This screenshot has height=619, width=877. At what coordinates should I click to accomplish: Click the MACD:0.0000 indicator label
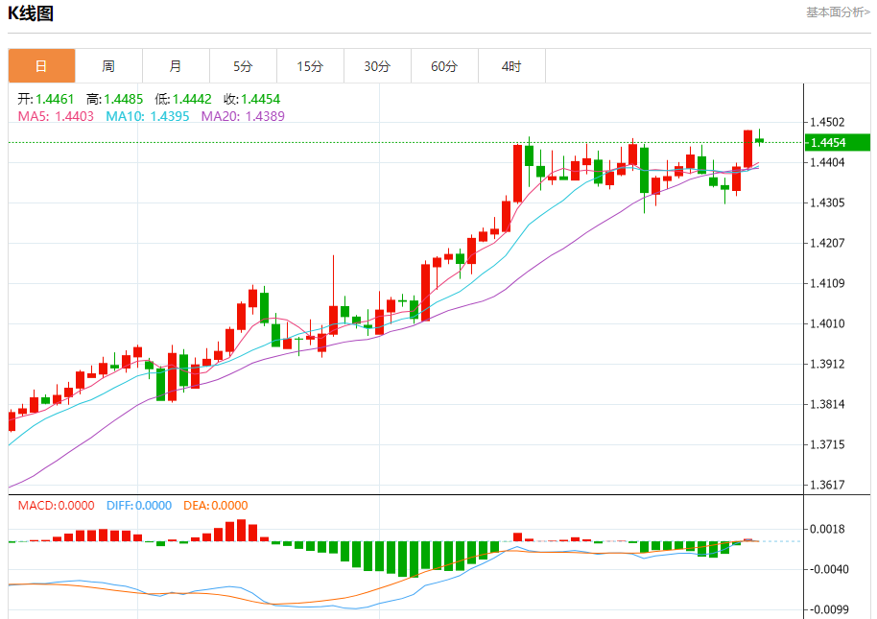click(56, 506)
